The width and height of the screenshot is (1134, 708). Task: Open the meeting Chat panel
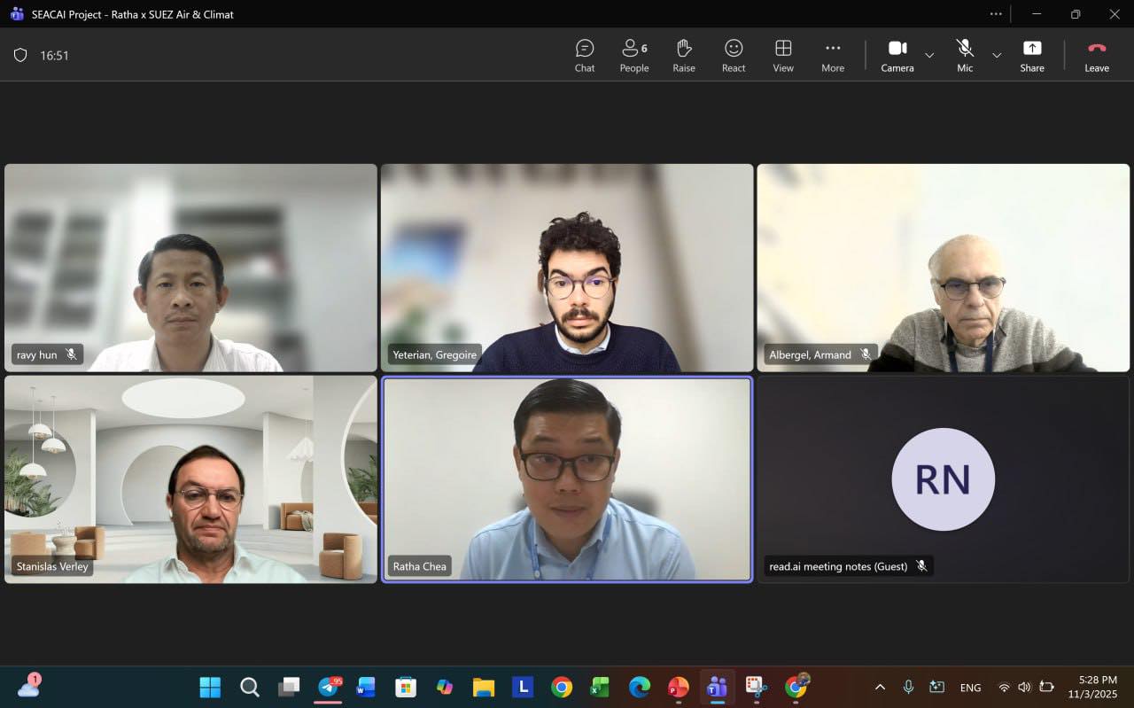click(x=584, y=55)
